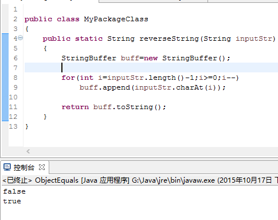The width and height of the screenshot is (278, 220).
Task: Click empty line 10 in editor
Action: (151, 97)
